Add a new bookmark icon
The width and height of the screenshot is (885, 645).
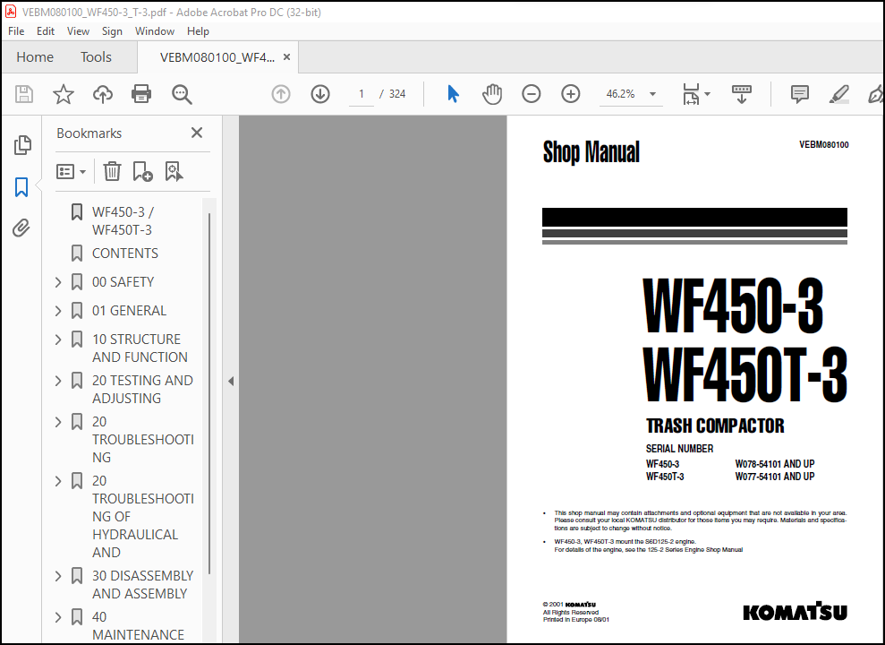tap(142, 171)
